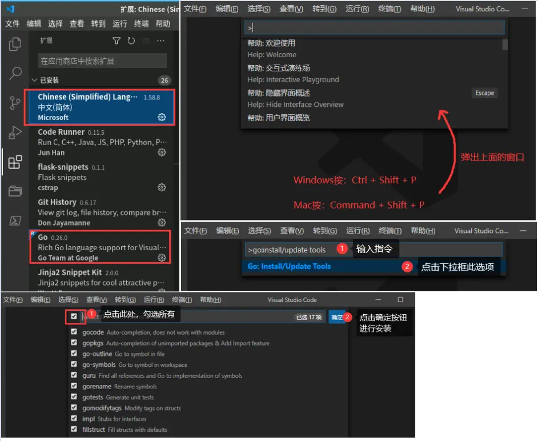Open the terminal-like icon at bottom of activity bar
This screenshot has height=441, width=538.
click(15, 220)
